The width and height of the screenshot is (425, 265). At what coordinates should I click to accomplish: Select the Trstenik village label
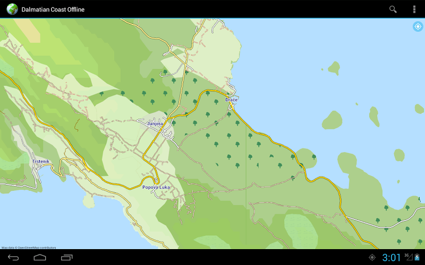(x=41, y=162)
